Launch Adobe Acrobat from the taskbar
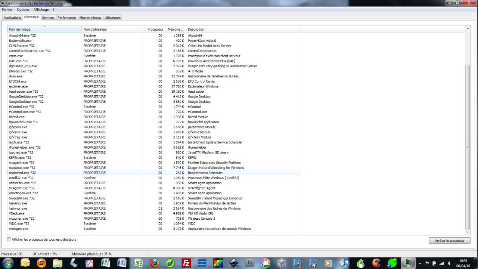The width and height of the screenshot is (478, 269). pos(90,263)
